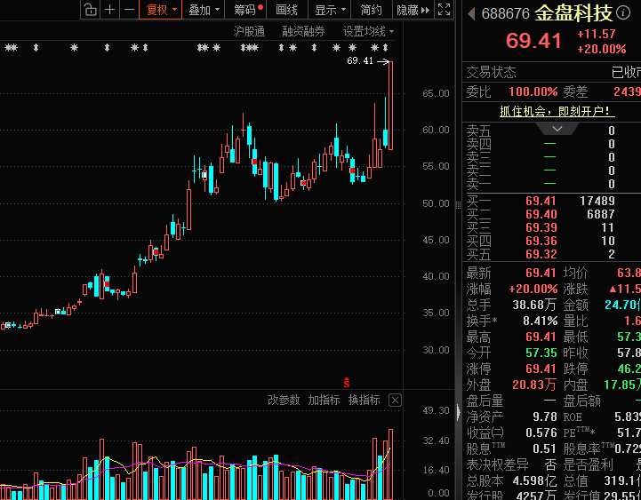Click the 买一 price 69.41
The height and width of the screenshot is (500, 641).
click(541, 201)
